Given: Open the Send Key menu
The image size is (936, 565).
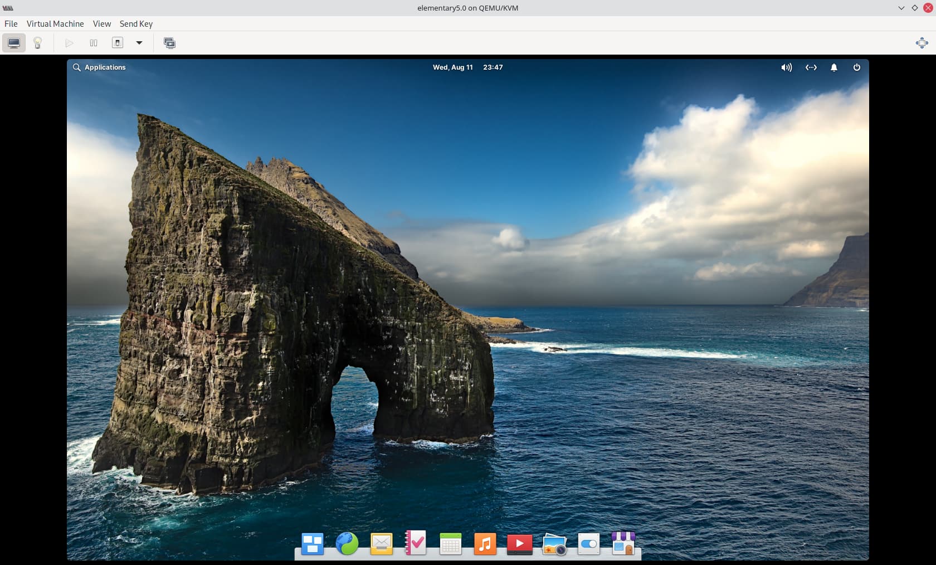Looking at the screenshot, I should pyautogui.click(x=136, y=24).
